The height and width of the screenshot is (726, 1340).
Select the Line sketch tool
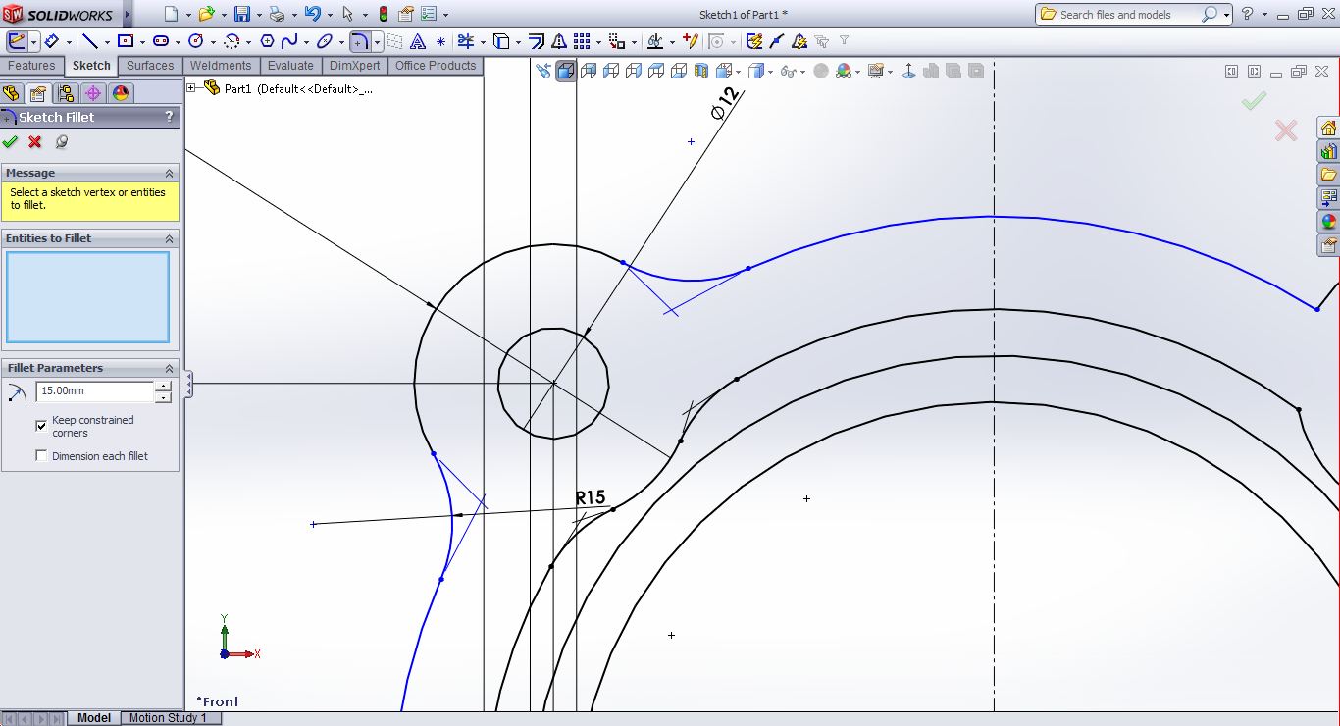(89, 40)
